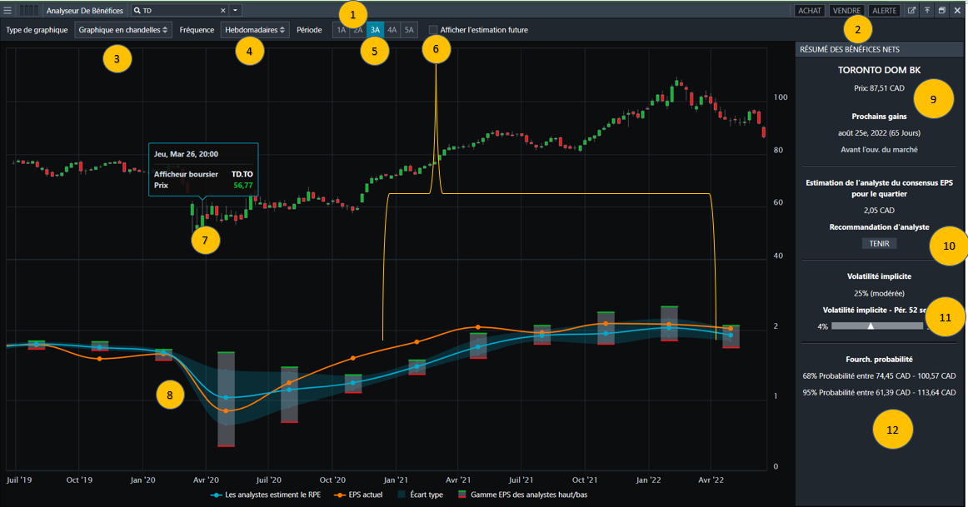Enable "Afficher l'estimation future" checkbox
This screenshot has width=968, height=507.
[433, 30]
